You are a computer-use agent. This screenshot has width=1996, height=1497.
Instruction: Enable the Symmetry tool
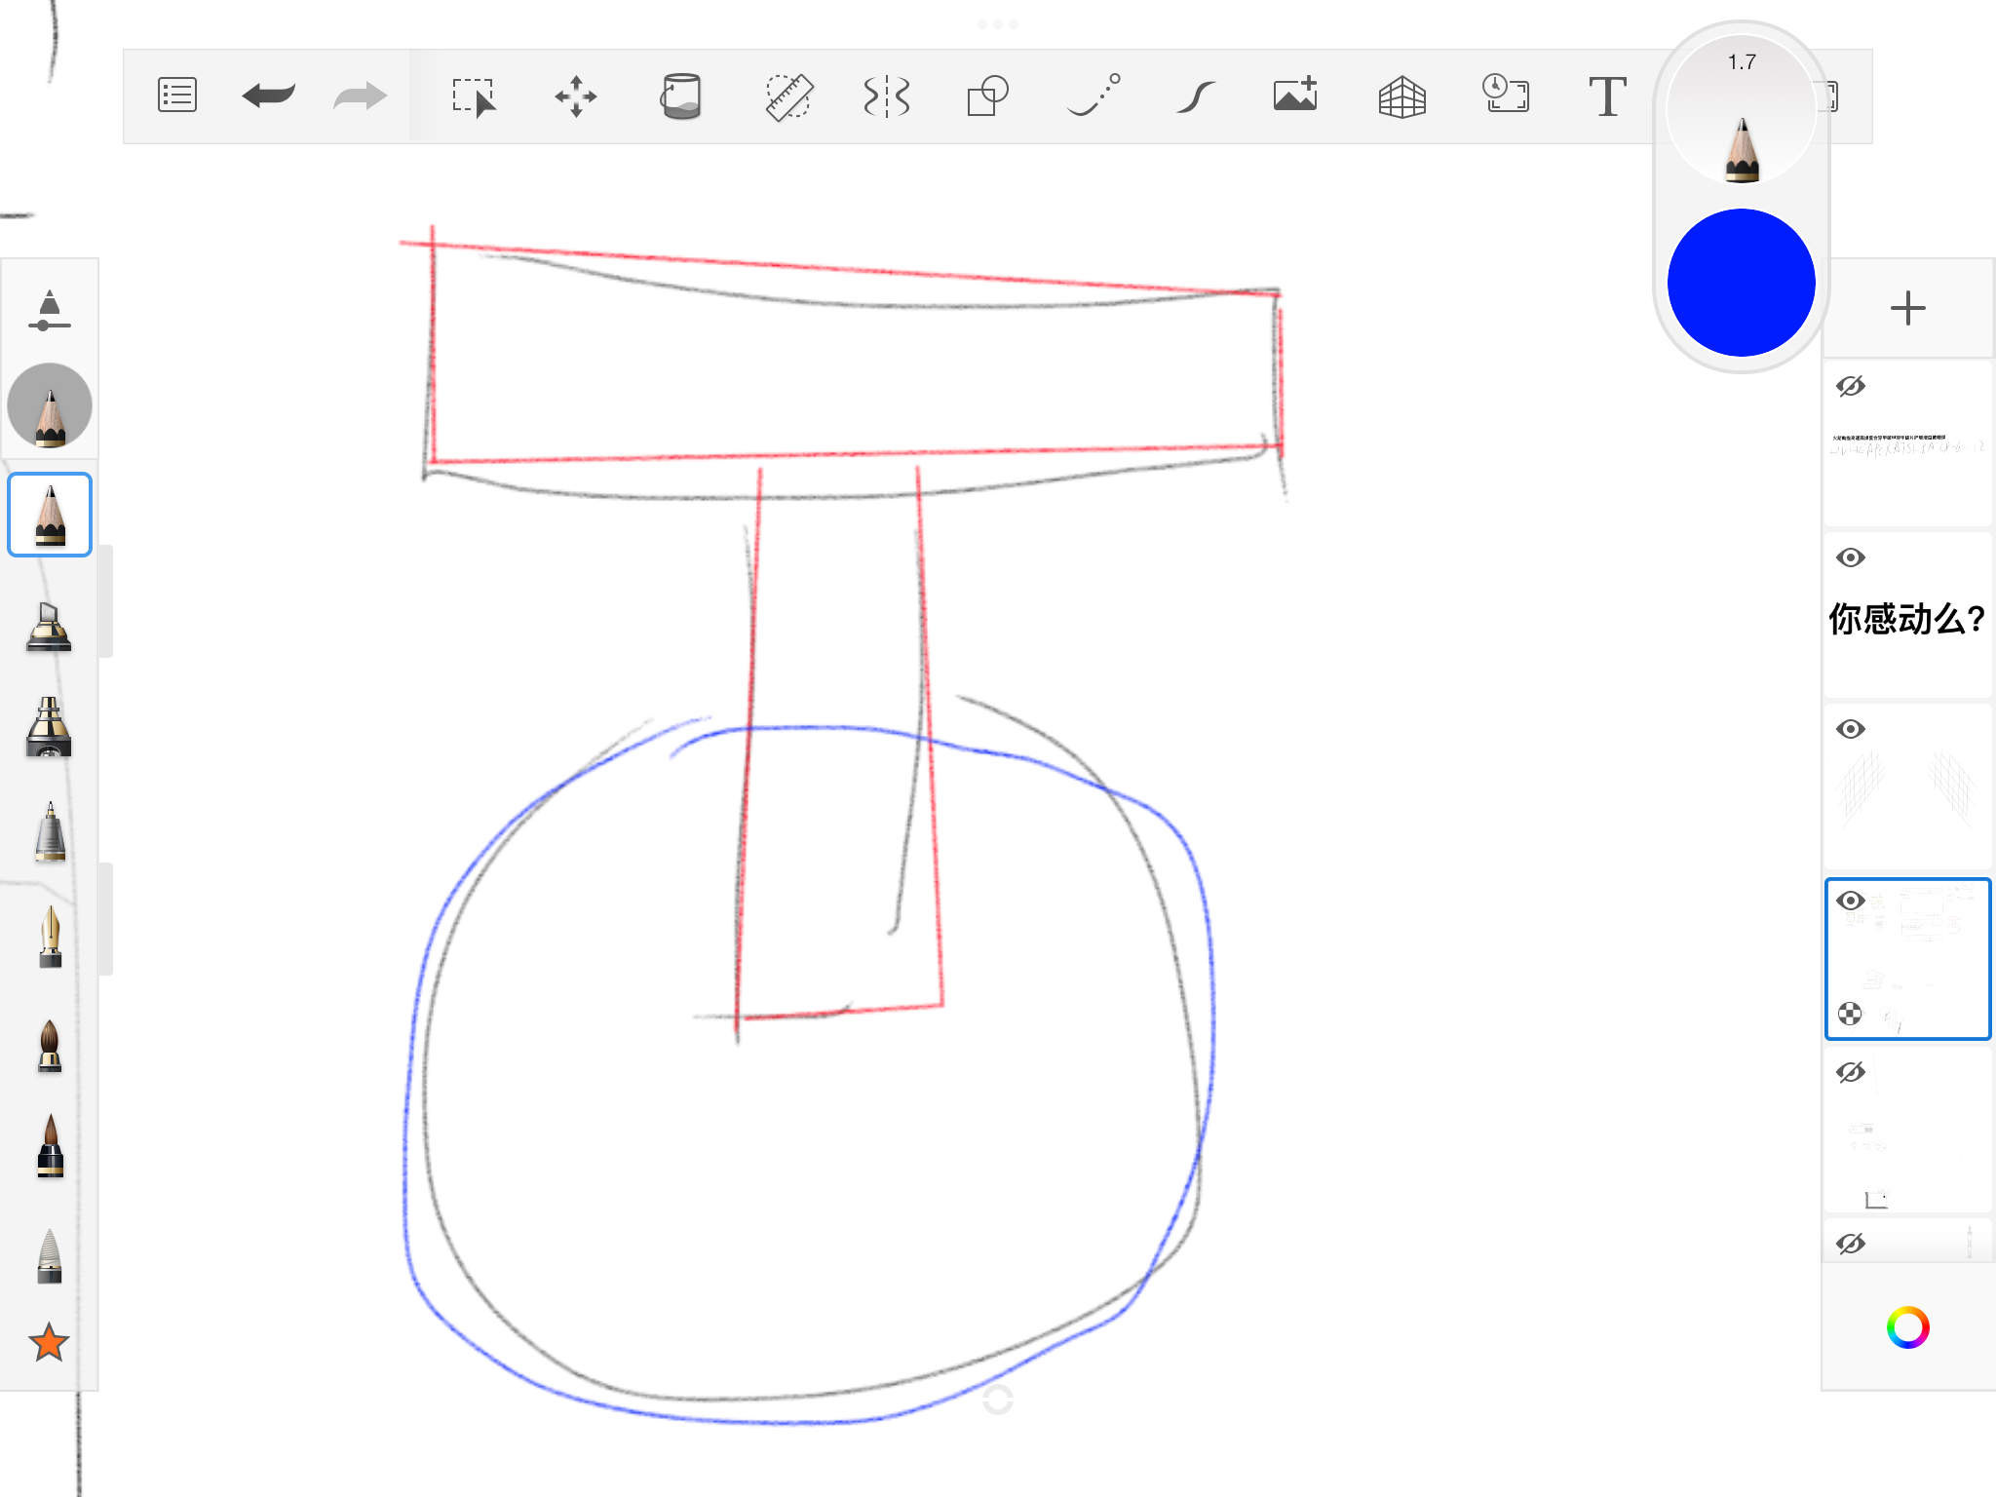(886, 96)
